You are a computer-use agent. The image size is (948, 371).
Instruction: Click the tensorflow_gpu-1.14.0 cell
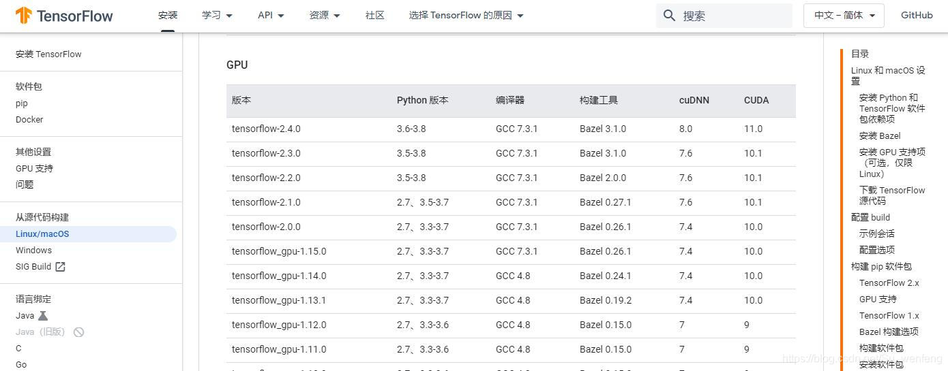click(279, 276)
